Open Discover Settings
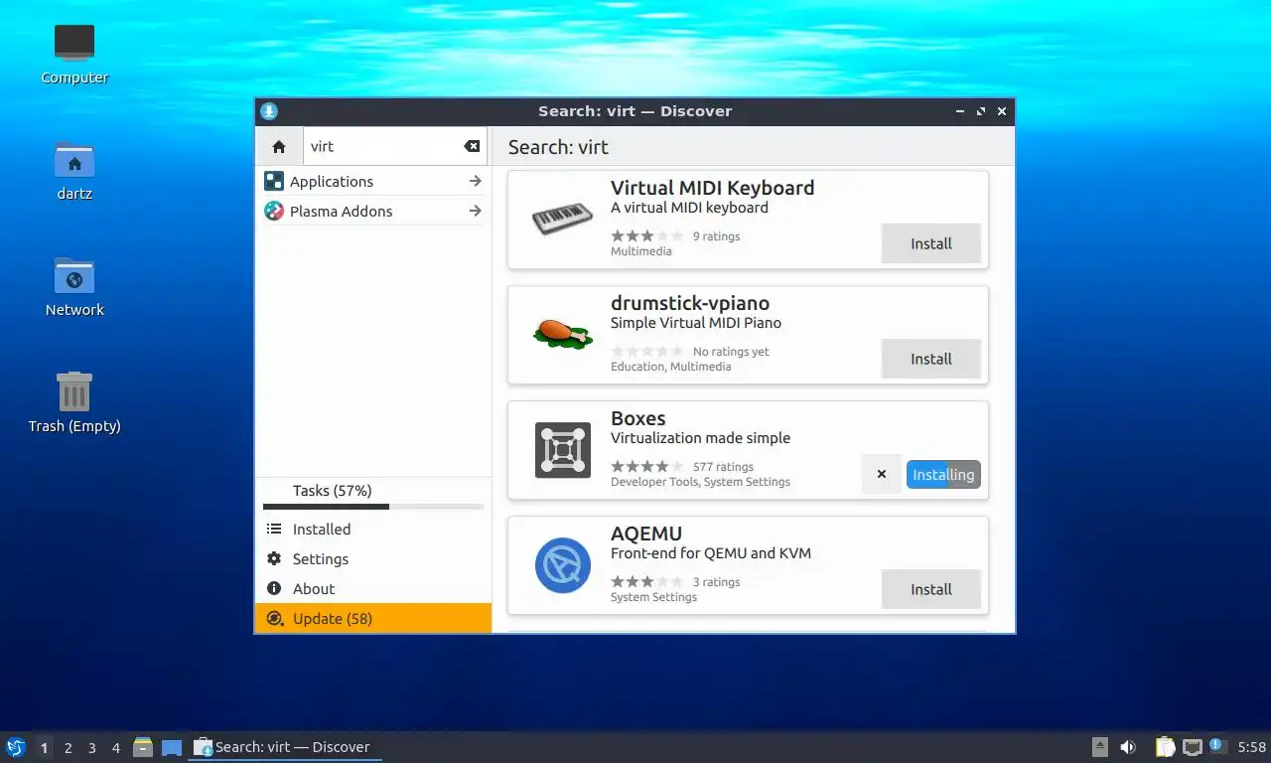The height and width of the screenshot is (763, 1271). point(373,559)
